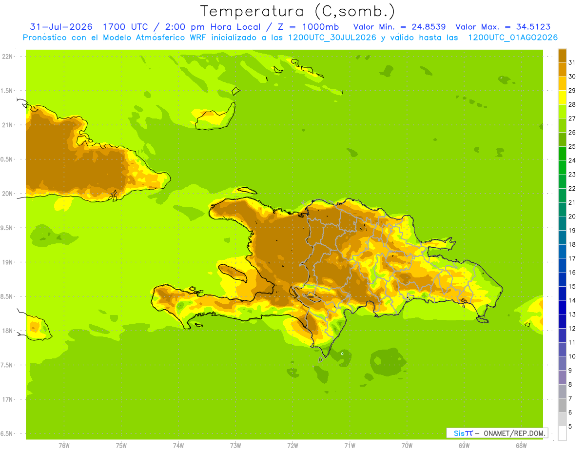Viewport: 585px width, 452px height.
Task: Click the '73W' longitude axis label
Action: point(235,446)
